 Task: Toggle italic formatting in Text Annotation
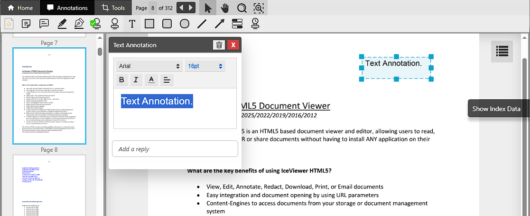(x=136, y=79)
